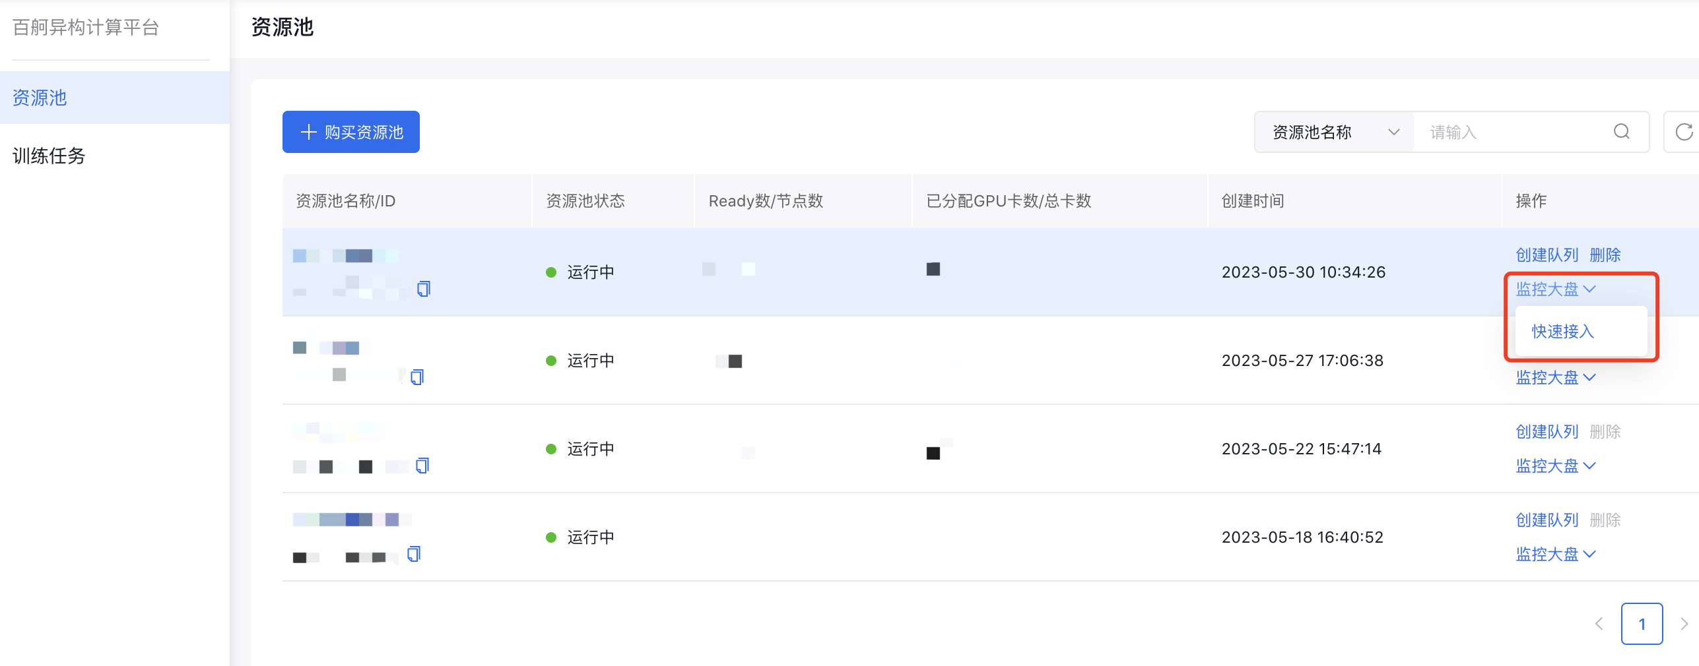Click 运行中 status of 2023-05-30 pool
Image resolution: width=1699 pixels, height=666 pixels.
pyautogui.click(x=580, y=272)
